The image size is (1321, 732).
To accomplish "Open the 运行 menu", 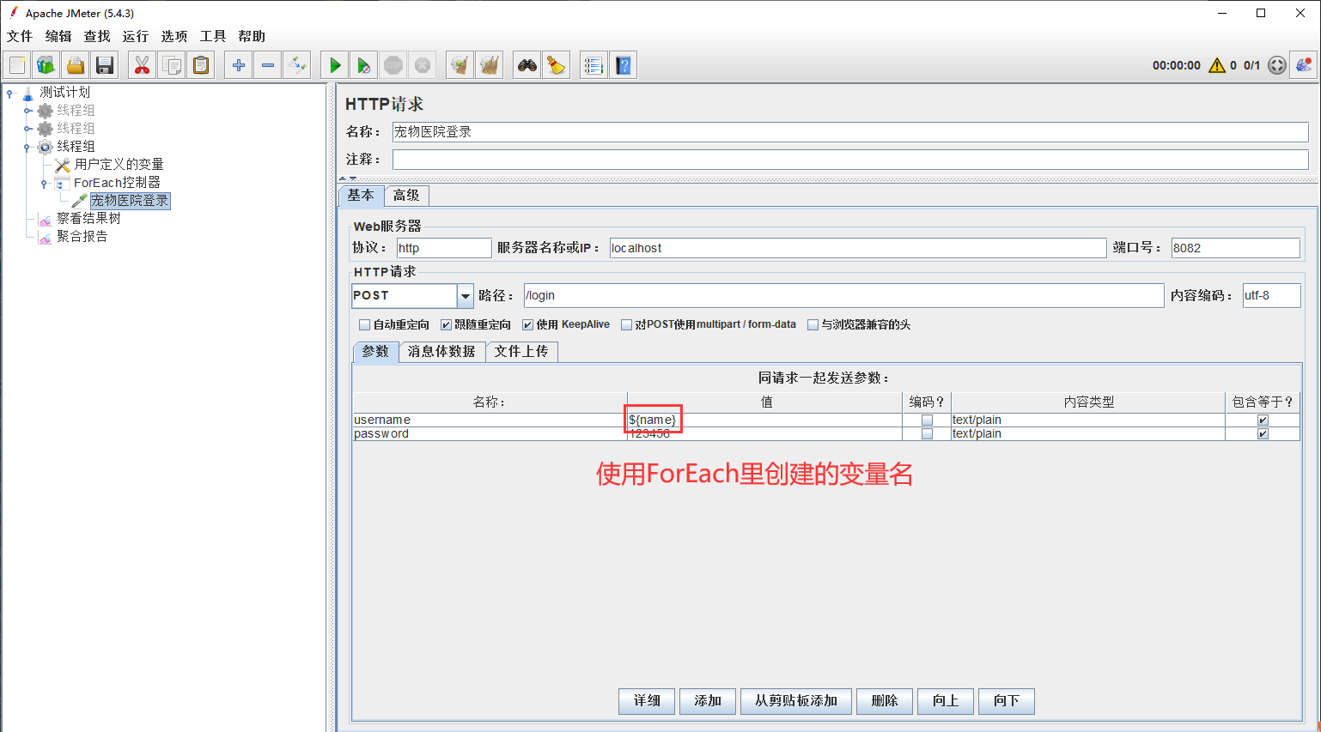I will coord(135,36).
